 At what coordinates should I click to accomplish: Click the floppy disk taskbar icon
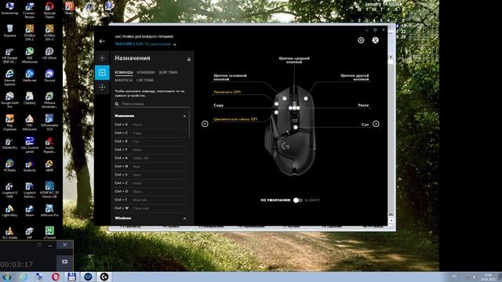click(x=71, y=277)
